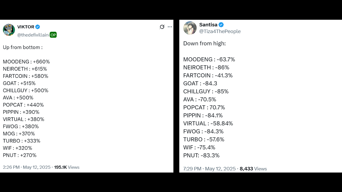This screenshot has width=342, height=192.
Task: Click the green OP badge
Action: tap(53, 35)
